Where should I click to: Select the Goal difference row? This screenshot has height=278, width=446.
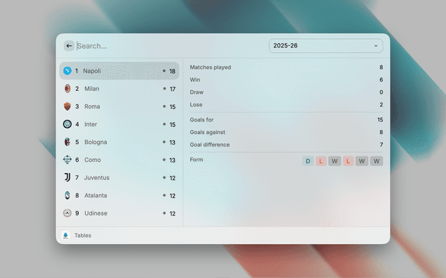pyautogui.click(x=286, y=145)
